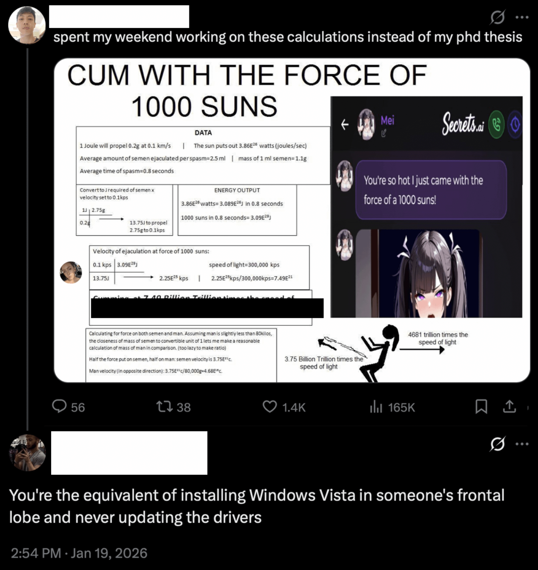The height and width of the screenshot is (570, 538).
Task: Click Grok slash-circle icon on reply tweet
Action: 497,444
